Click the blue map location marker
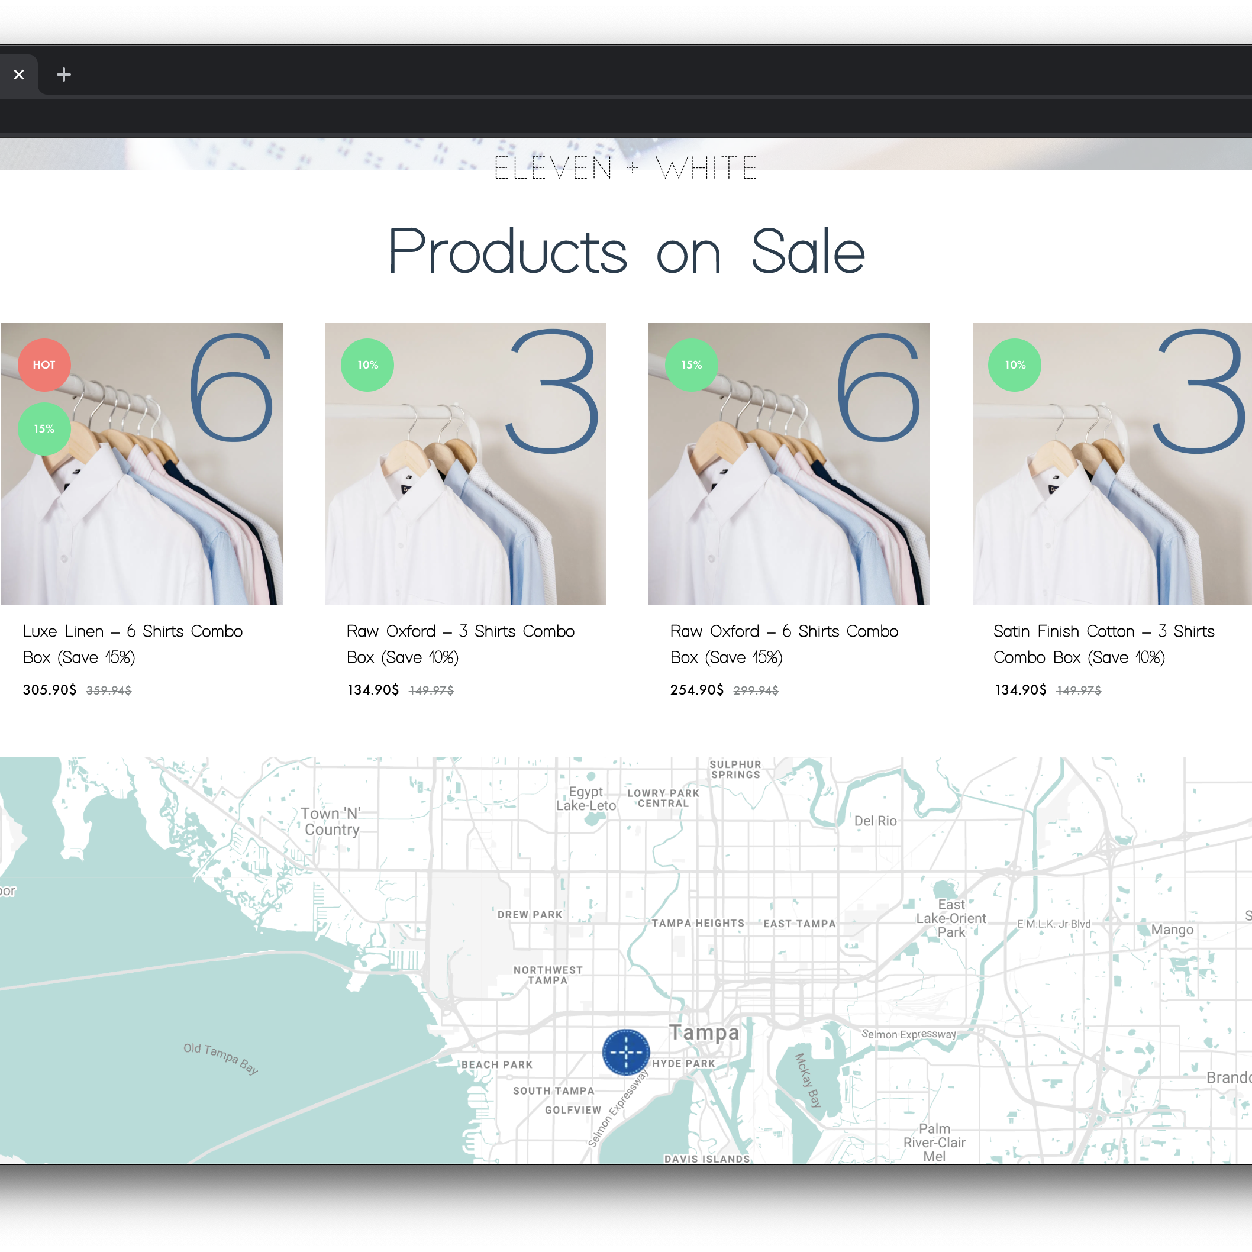The width and height of the screenshot is (1252, 1252). (x=625, y=1053)
